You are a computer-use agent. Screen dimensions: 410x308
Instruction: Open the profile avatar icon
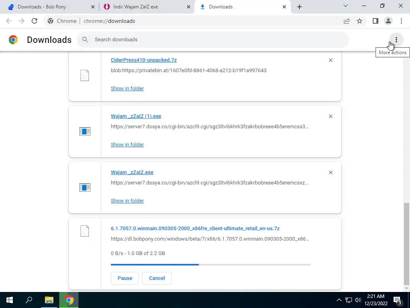(x=388, y=21)
